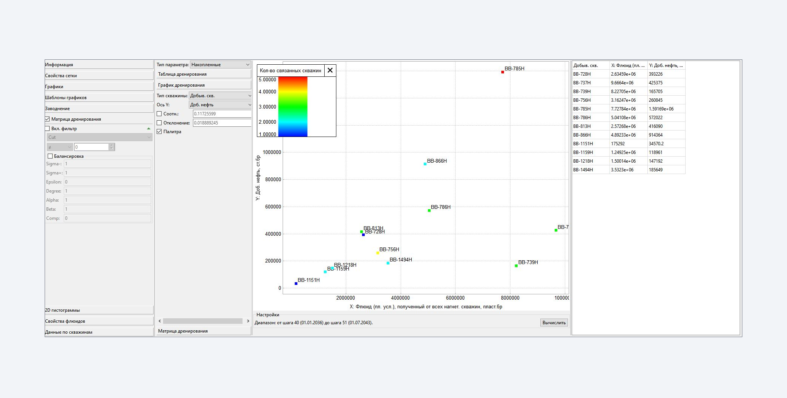Click the Добыв. скв. column header
The height and width of the screenshot is (398, 787).
[x=591, y=65]
